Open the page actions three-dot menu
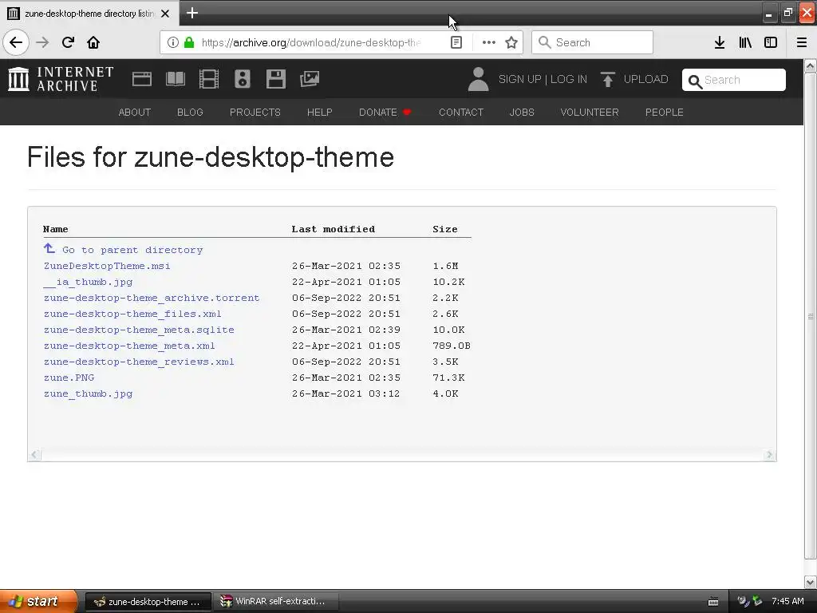 point(489,42)
